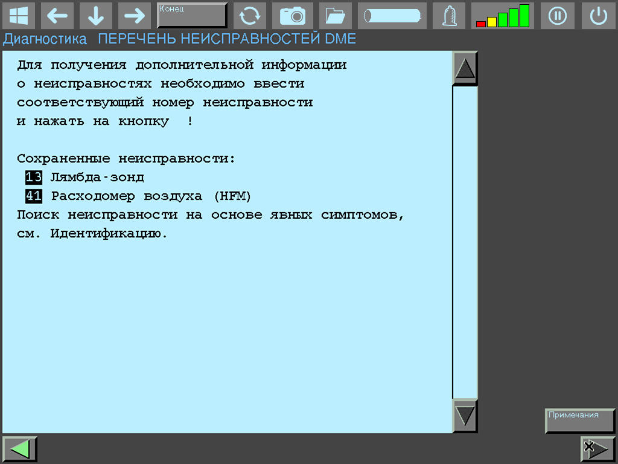Screen dimensions: 618x464
Task: Exit via the X arrow button
Action: (596, 448)
